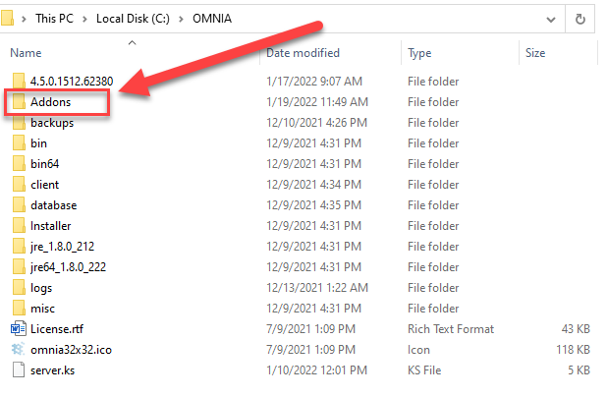Click the 4.5.0.1512.62380 folder icon
The width and height of the screenshot is (607, 397).
(19, 81)
